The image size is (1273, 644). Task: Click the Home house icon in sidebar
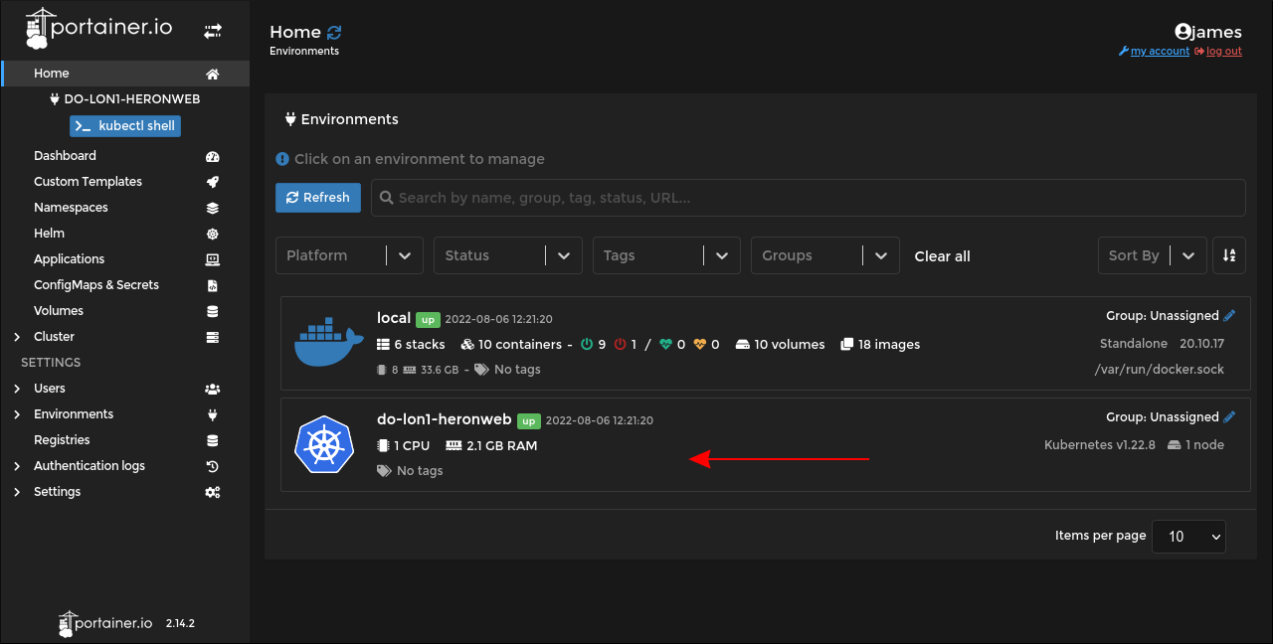pyautogui.click(x=212, y=74)
